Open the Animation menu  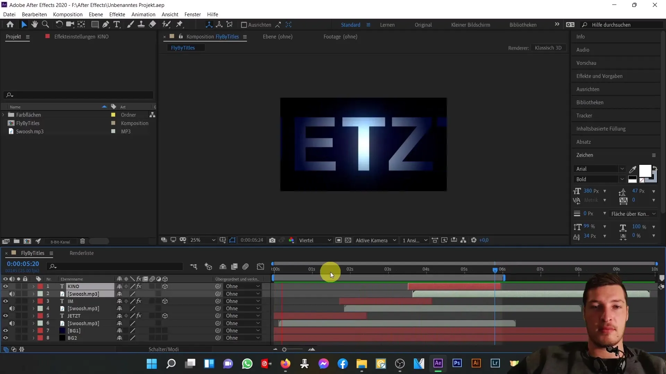pyautogui.click(x=143, y=15)
